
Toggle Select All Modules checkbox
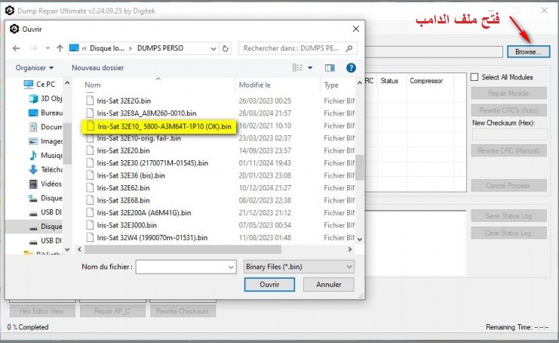pos(475,77)
